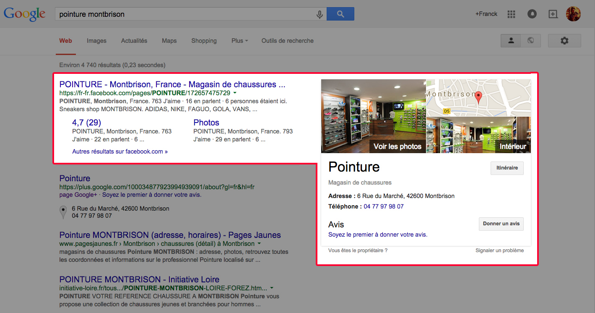595x313 pixels.
Task: Click the Share plus-box icon
Action: pos(553,14)
